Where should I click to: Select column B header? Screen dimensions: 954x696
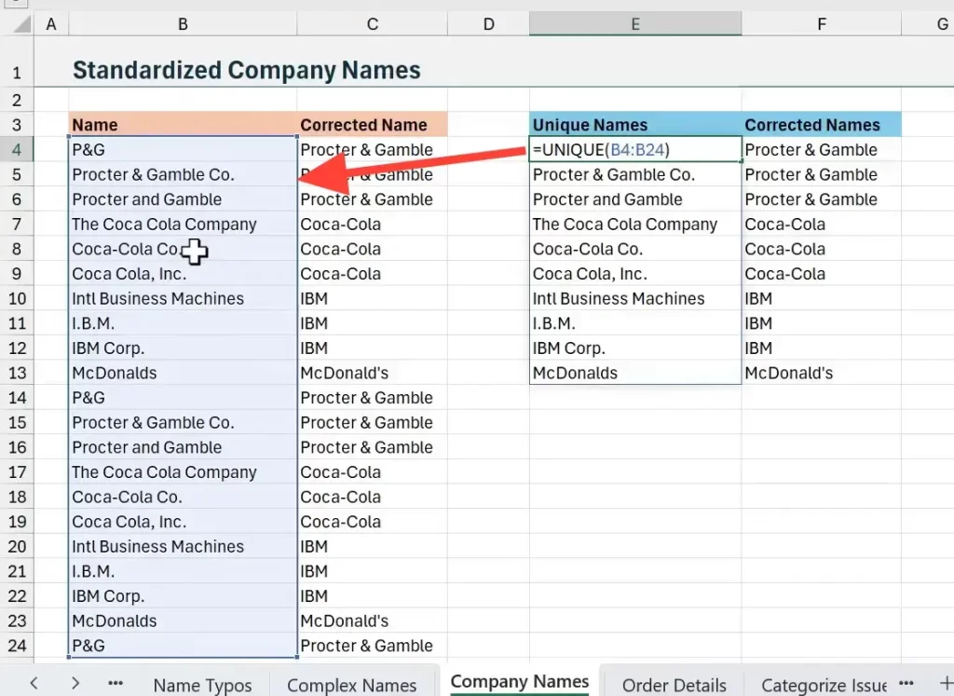coord(183,25)
